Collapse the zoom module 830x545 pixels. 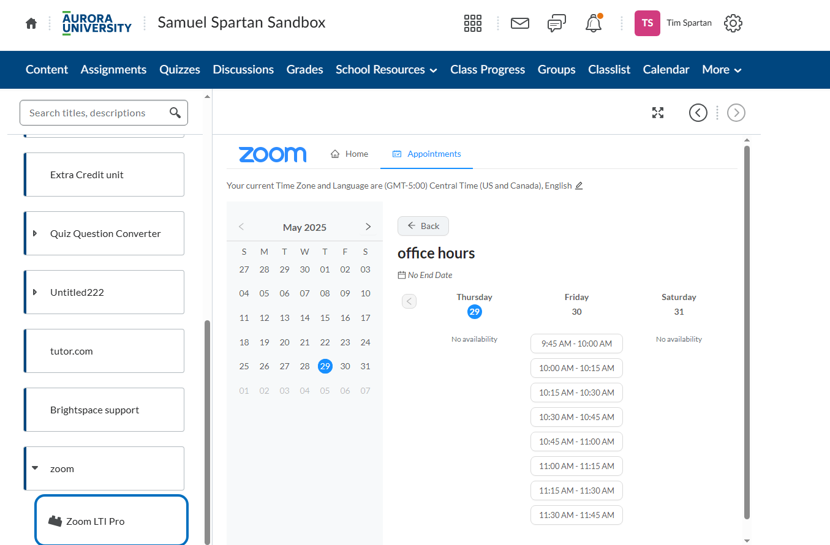click(35, 468)
